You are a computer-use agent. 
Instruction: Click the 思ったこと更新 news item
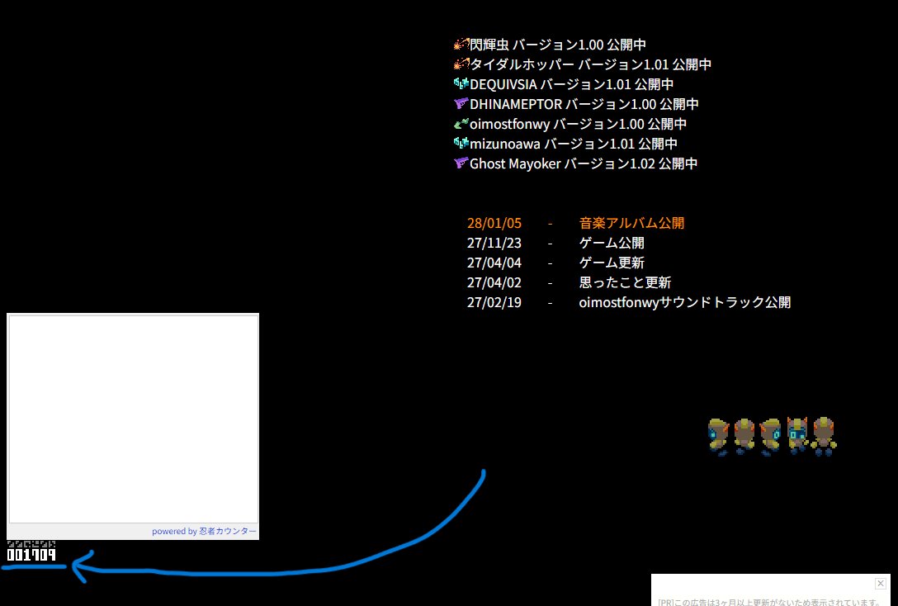[x=625, y=282]
